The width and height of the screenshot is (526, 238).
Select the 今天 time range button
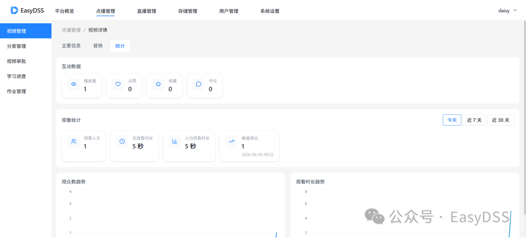click(x=452, y=120)
